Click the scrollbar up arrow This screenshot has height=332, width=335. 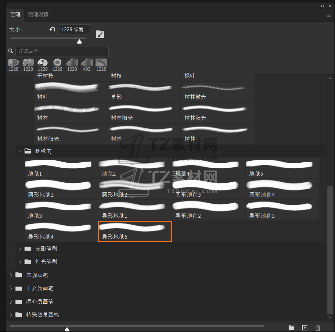(x=330, y=78)
